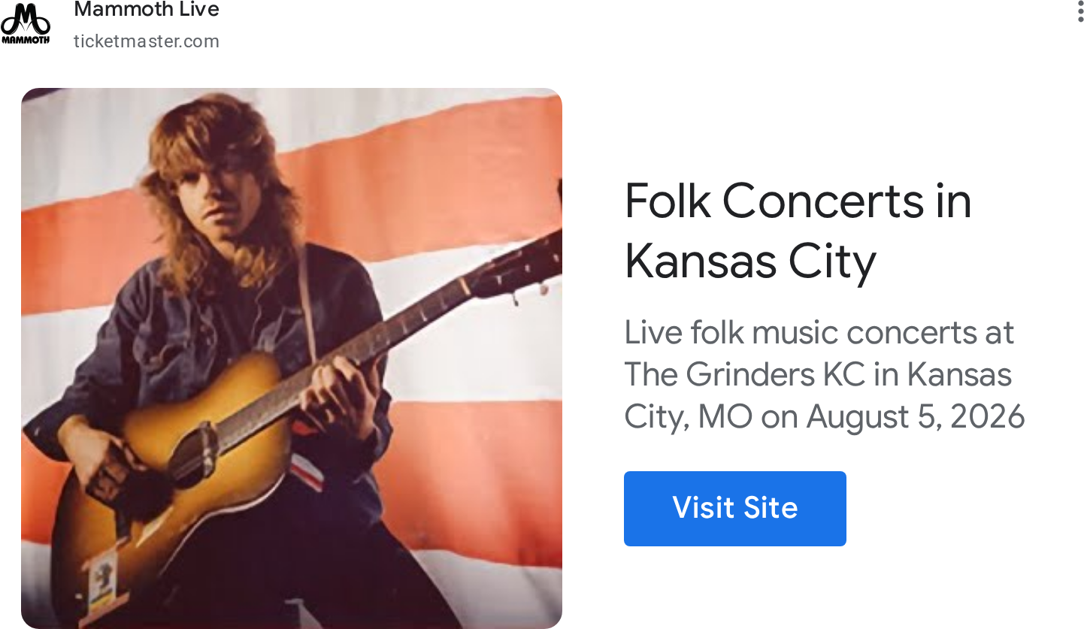Screen dimensions: 1084x629
Task: Click the guitarist ad photo
Action: coord(292,358)
